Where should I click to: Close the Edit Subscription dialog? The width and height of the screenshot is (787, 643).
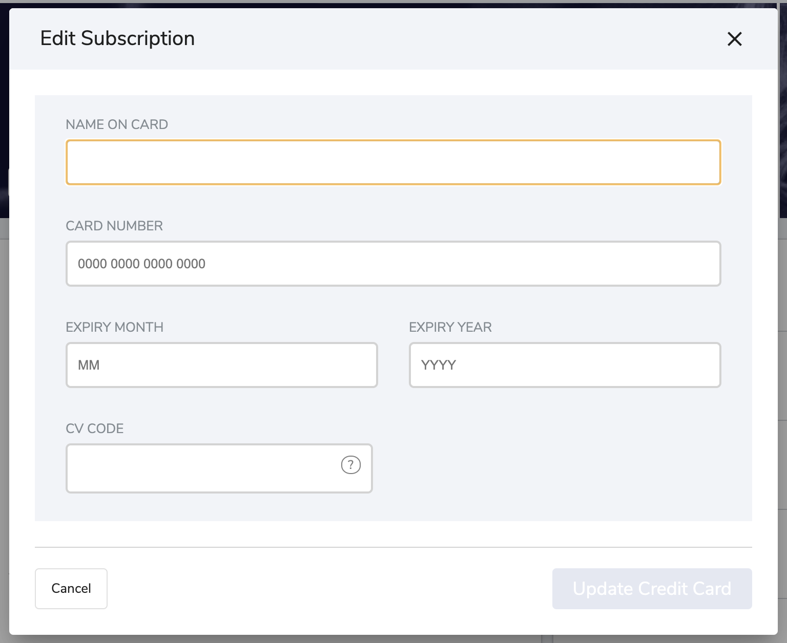(x=734, y=39)
